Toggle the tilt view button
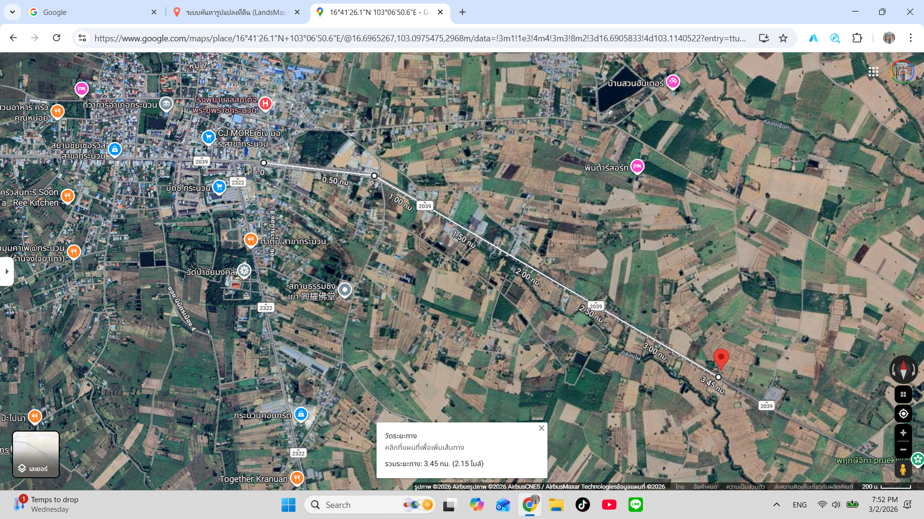This screenshot has height=519, width=924. (x=903, y=395)
